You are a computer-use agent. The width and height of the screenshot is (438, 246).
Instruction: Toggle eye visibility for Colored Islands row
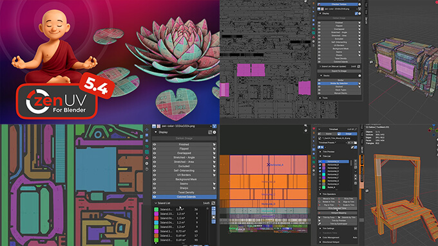pos(155,197)
